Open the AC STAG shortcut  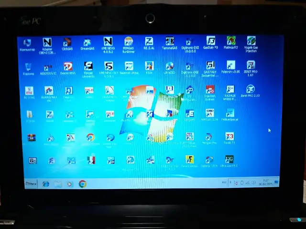29,93
